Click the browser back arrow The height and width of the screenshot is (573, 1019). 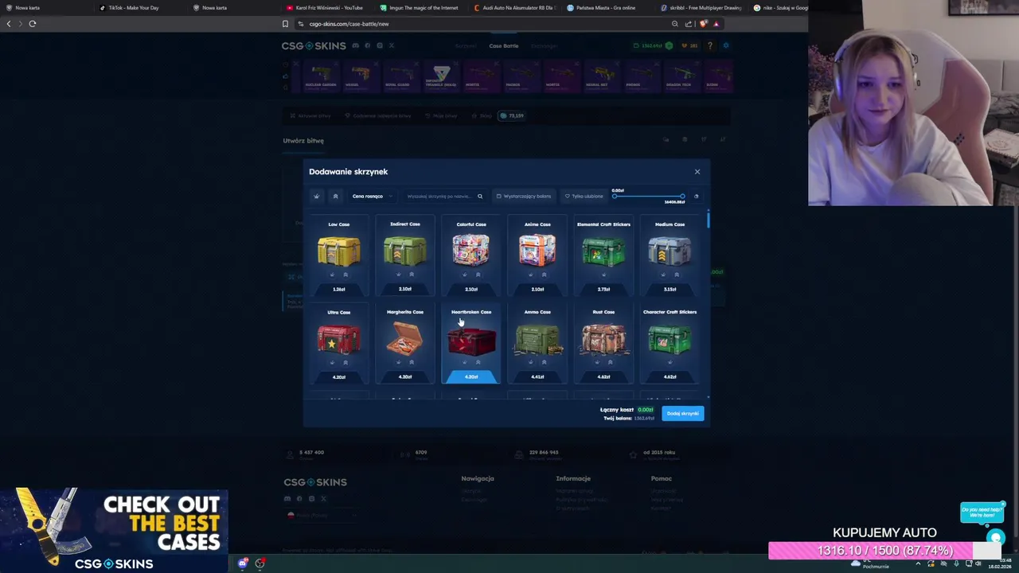pyautogui.click(x=9, y=24)
